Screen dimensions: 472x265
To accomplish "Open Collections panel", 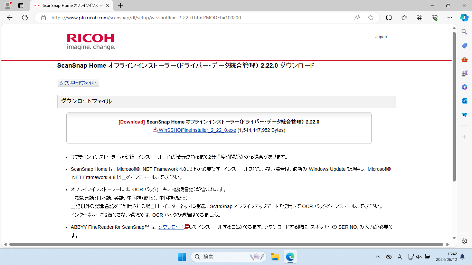I will click(419, 18).
